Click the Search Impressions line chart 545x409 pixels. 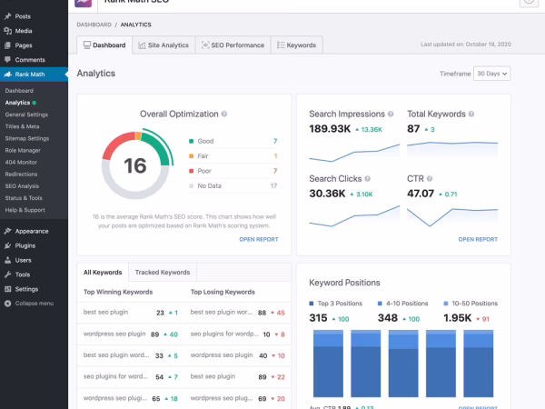pyautogui.click(x=354, y=153)
